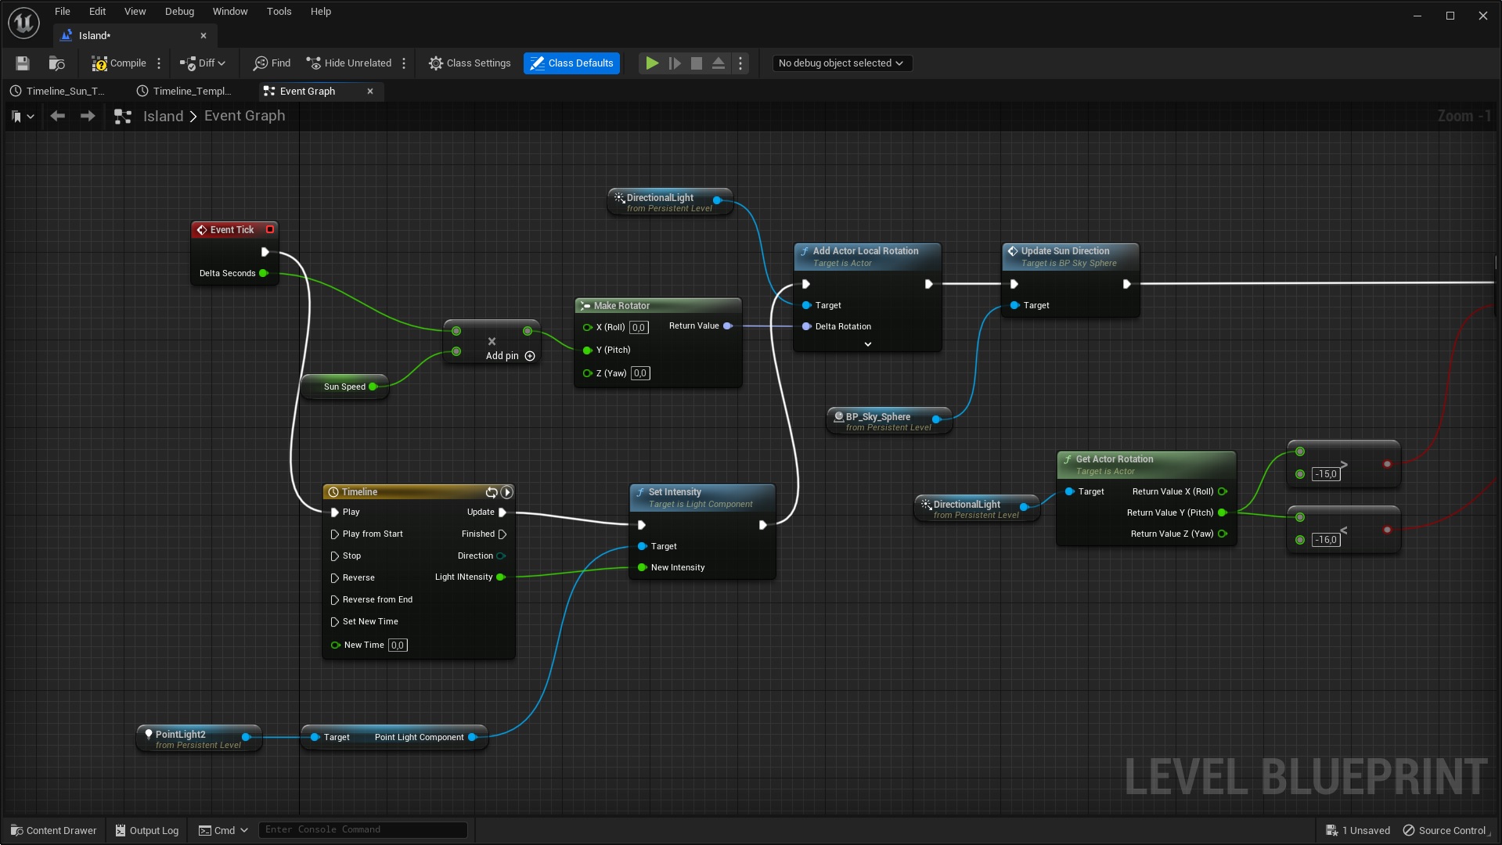Toggle the breakpoint marker on Event Tick
Screen dimensions: 1502x845
[269, 229]
